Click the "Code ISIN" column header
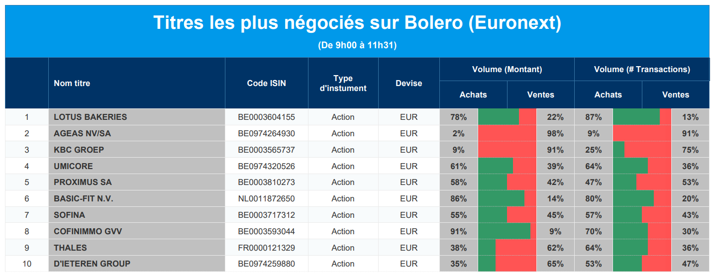715x277 pixels. tap(266, 84)
